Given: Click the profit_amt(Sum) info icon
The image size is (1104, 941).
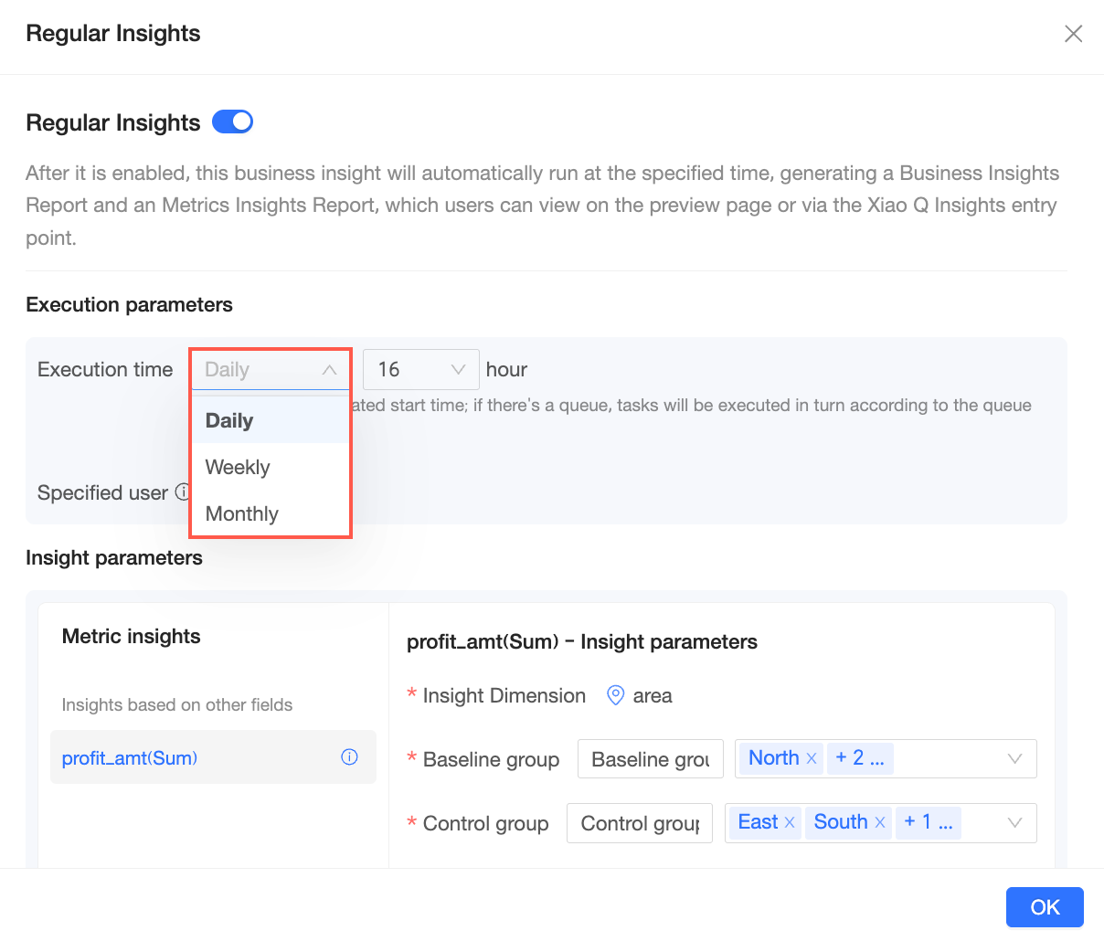Looking at the screenshot, I should (349, 756).
